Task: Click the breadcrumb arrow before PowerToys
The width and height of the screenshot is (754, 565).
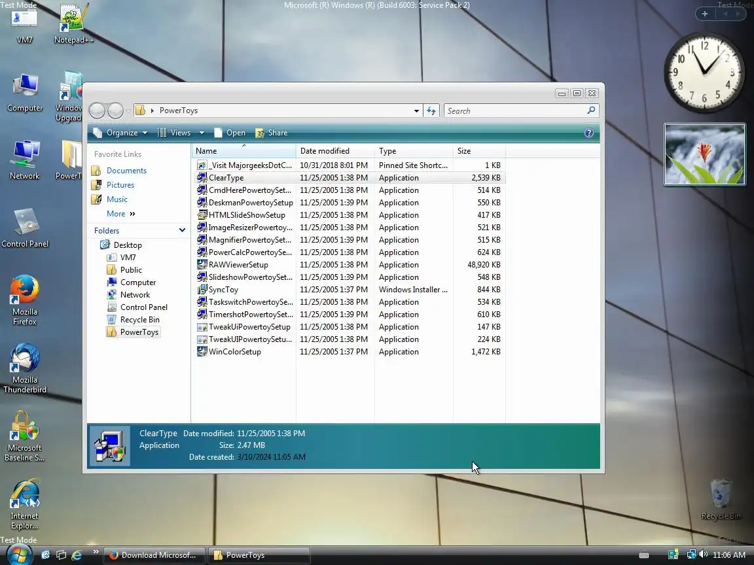Action: (153, 111)
